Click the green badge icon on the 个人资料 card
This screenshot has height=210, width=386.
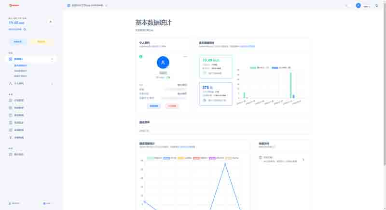click(141, 56)
